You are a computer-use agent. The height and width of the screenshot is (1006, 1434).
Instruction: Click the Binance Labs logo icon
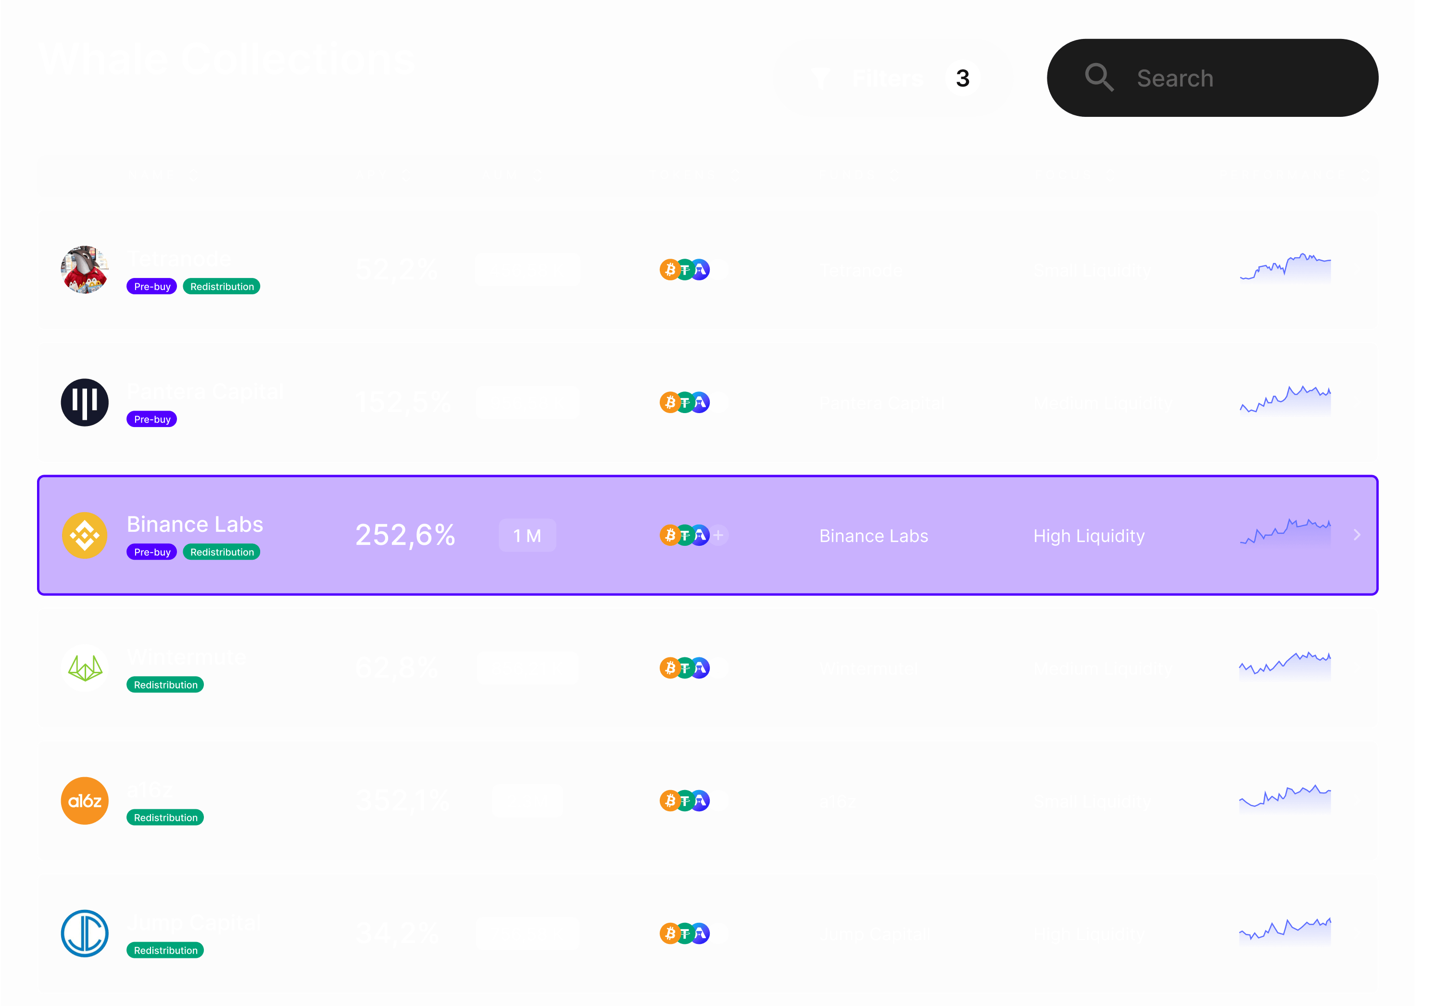(x=84, y=535)
